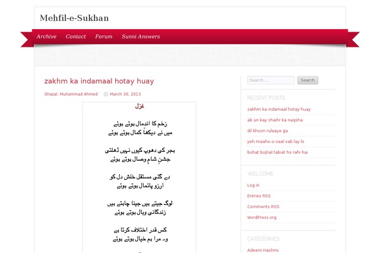Open the Adeem Hashmi category
This screenshot has width=380, height=253.
263,250
